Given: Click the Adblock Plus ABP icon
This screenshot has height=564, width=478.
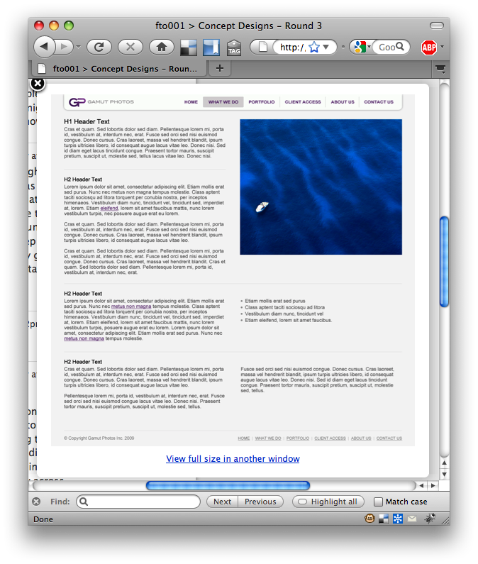Looking at the screenshot, I should 429,48.
